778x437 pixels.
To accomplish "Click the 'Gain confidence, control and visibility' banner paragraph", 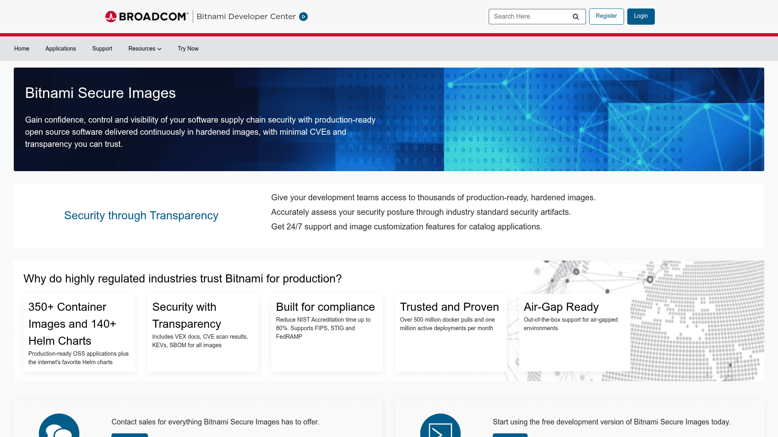I will coord(200,132).
